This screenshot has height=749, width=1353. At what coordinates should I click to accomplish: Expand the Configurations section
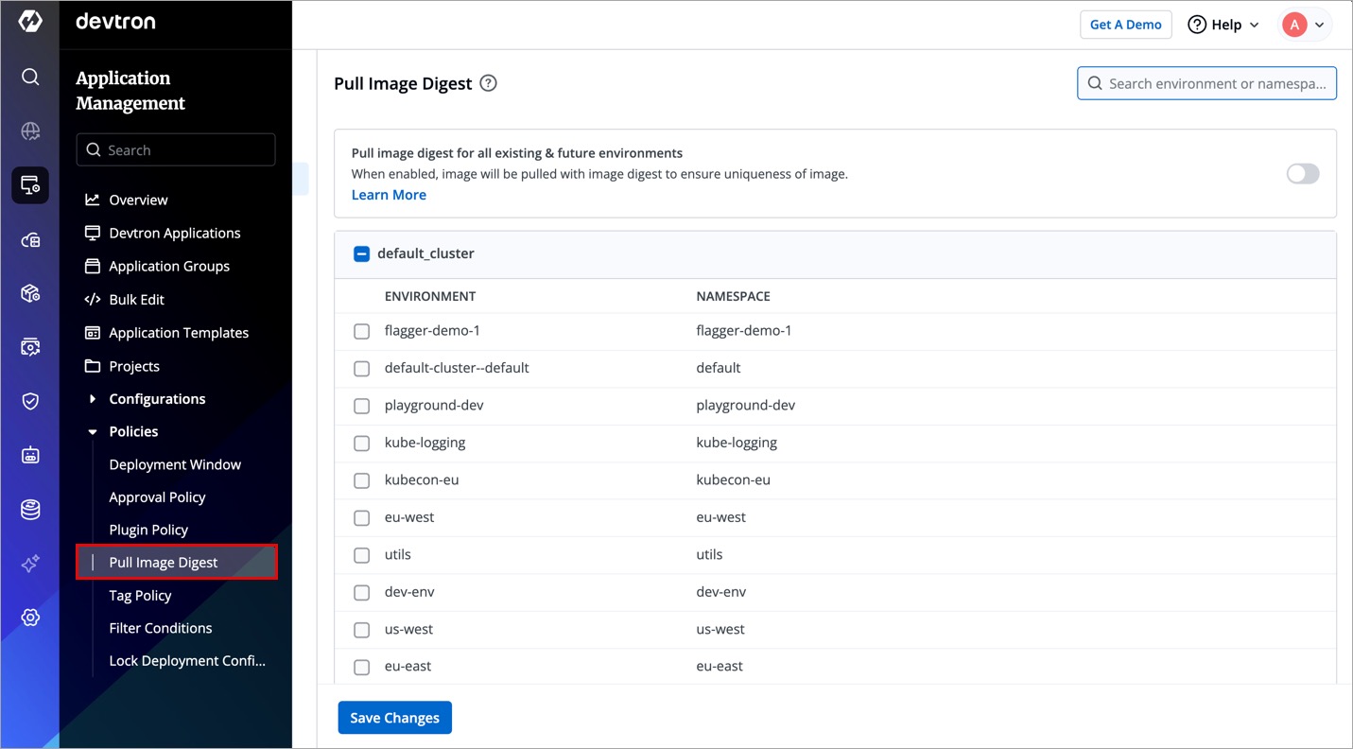click(93, 399)
